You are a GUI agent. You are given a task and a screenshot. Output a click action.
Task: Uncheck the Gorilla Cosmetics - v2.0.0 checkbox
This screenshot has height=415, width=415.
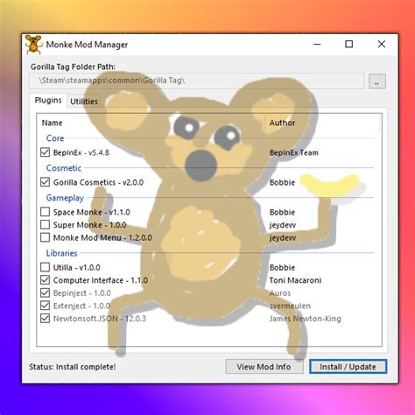[x=45, y=182]
